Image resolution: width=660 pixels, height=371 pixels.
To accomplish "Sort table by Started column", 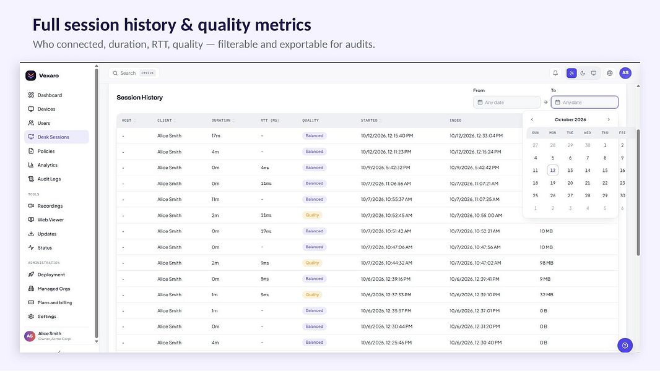I will (x=371, y=121).
